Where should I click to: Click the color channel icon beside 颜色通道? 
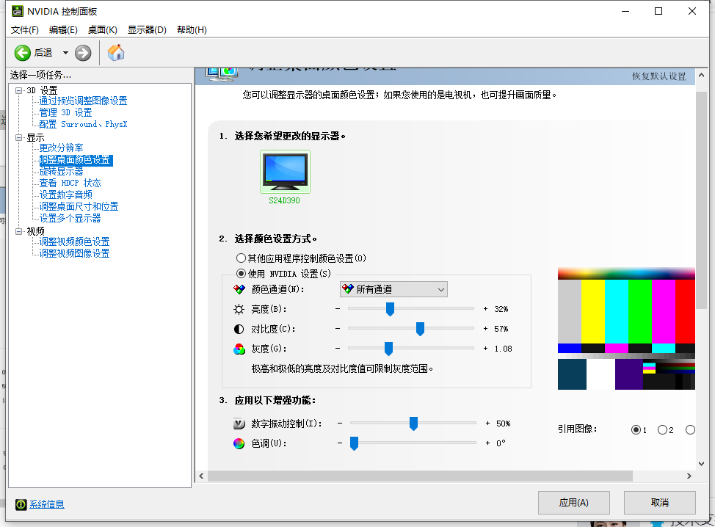point(239,288)
